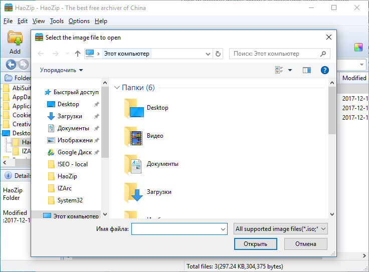Expand the address bar history dropdown

click(x=208, y=54)
